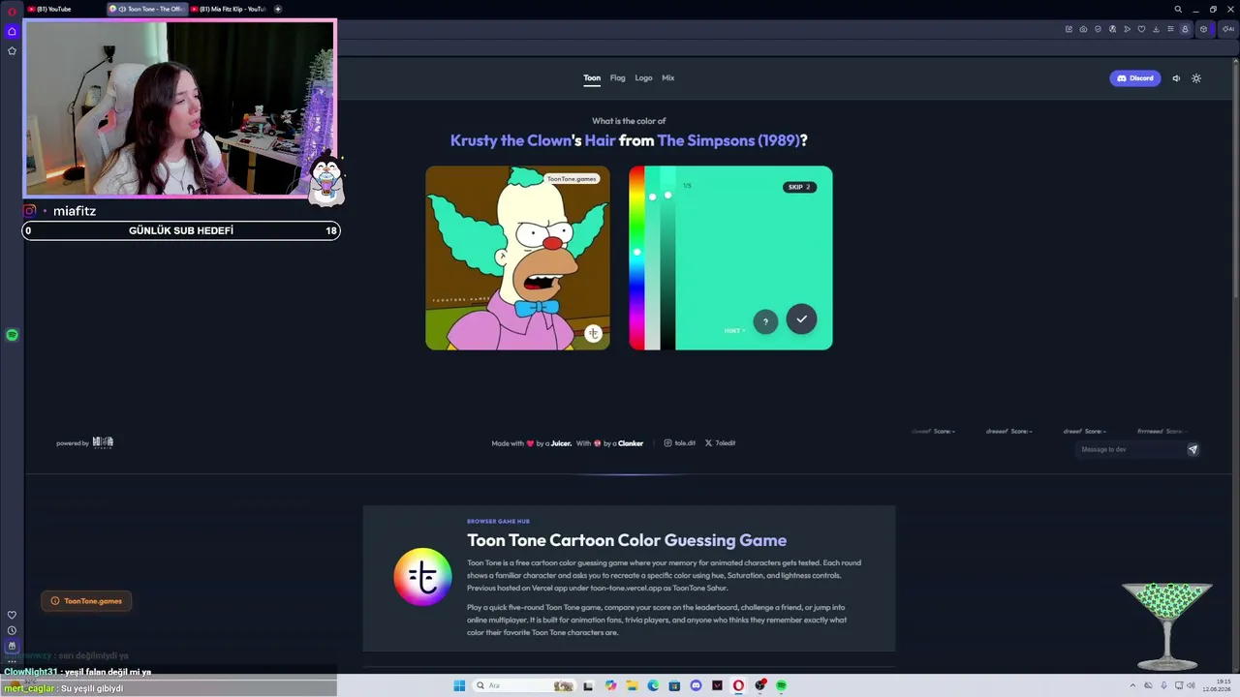
Task: Open Opera sidebar home icon
Action: point(12,31)
